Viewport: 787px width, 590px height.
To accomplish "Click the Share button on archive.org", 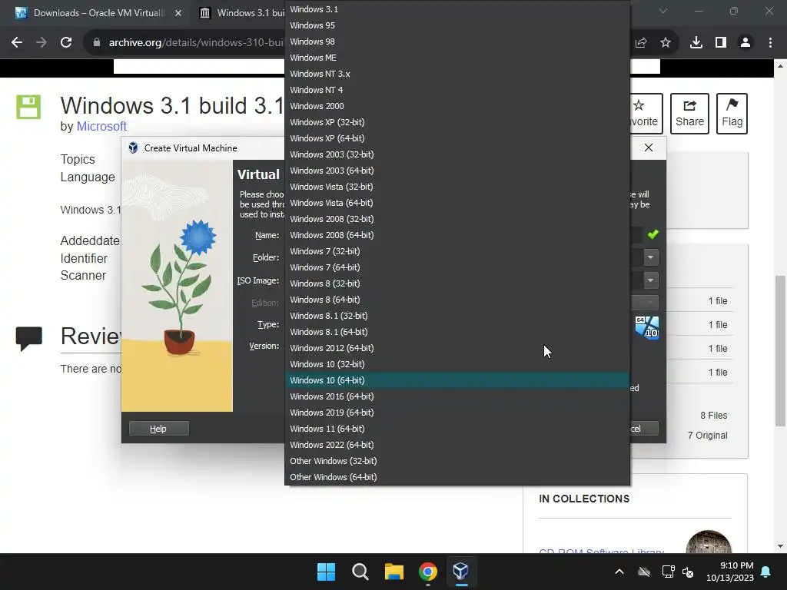I will [x=689, y=114].
